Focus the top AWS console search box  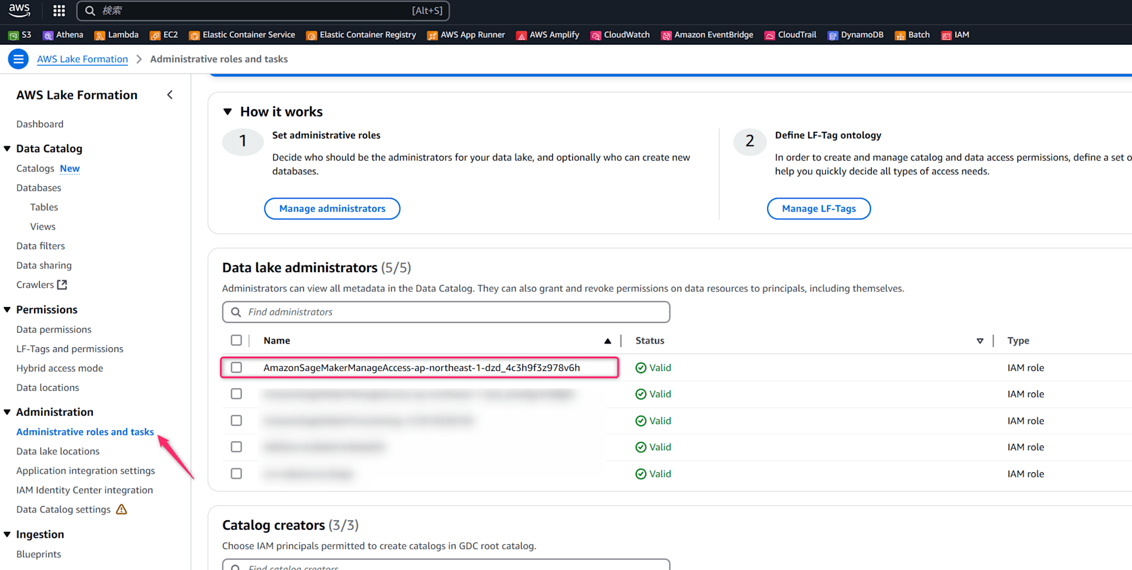[263, 11]
